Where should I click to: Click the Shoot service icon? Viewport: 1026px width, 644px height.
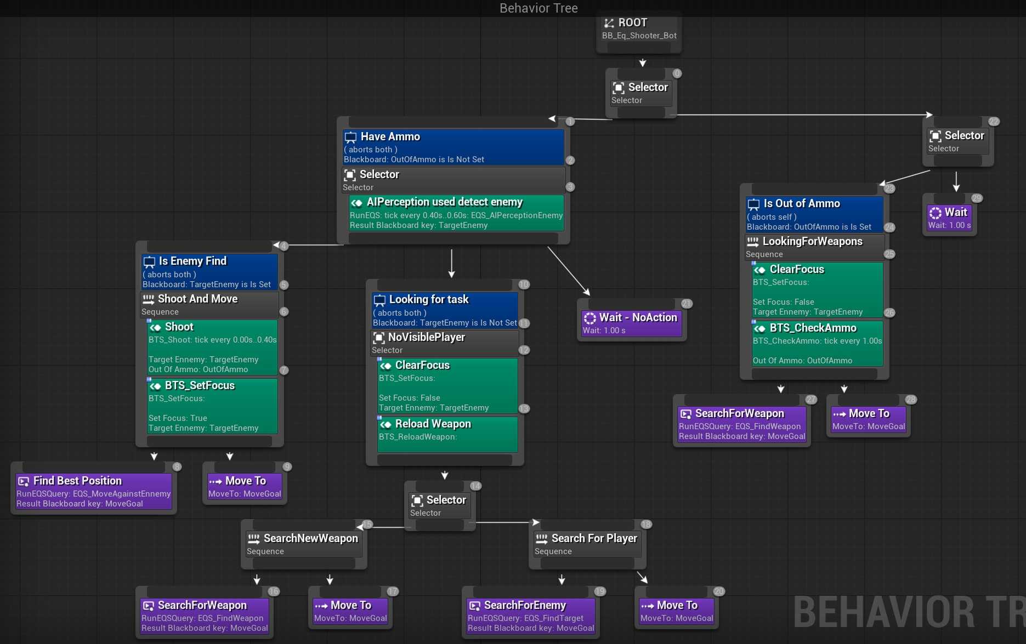156,327
